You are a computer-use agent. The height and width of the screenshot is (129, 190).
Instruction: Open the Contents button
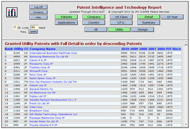click(38, 12)
